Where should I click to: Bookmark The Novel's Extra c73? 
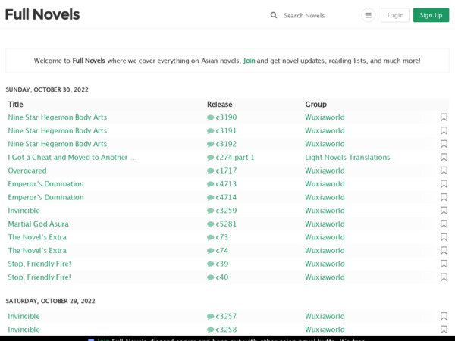[x=444, y=237]
